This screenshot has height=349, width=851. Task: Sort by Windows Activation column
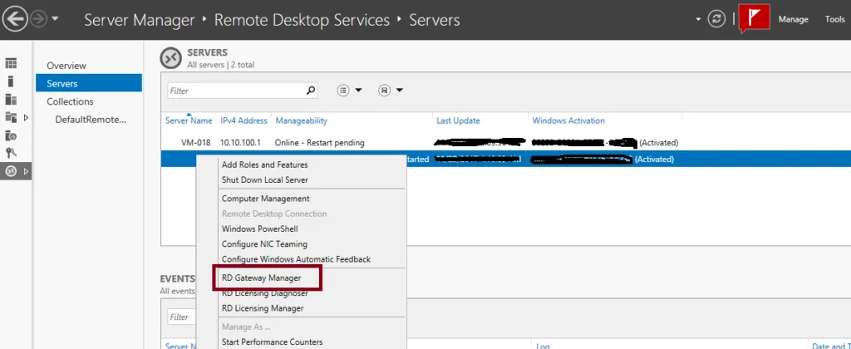pyautogui.click(x=568, y=120)
